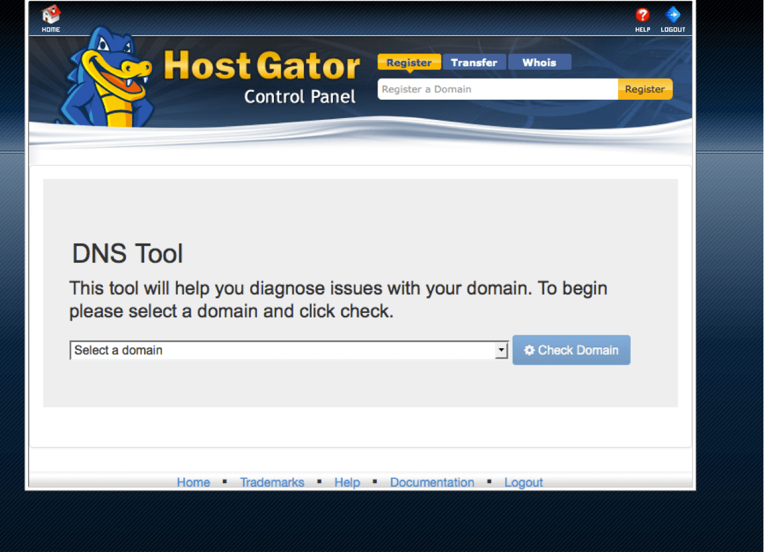Viewport: 764px width, 552px height.
Task: Go to the Home house icon
Action: coord(51,15)
